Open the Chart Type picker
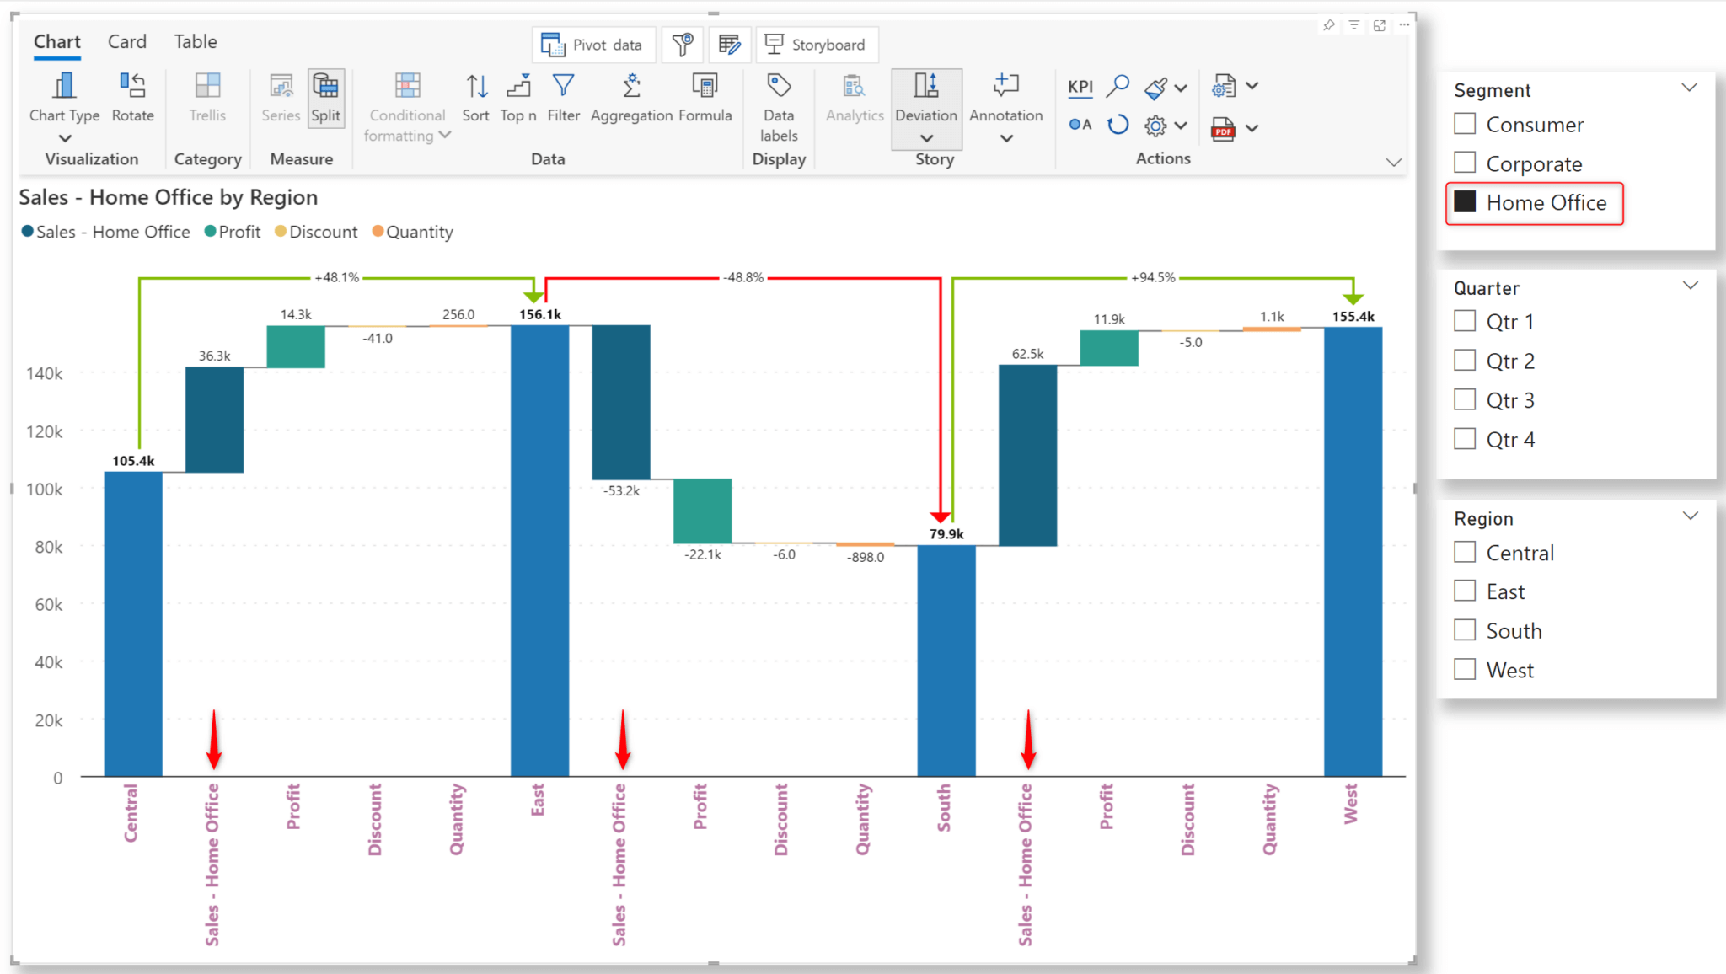Image resolution: width=1726 pixels, height=974 pixels. coord(64,107)
